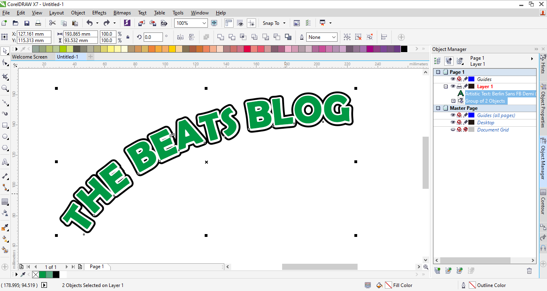The width and height of the screenshot is (547, 291).
Task: Select the Page 1 page tab
Action: point(97,267)
